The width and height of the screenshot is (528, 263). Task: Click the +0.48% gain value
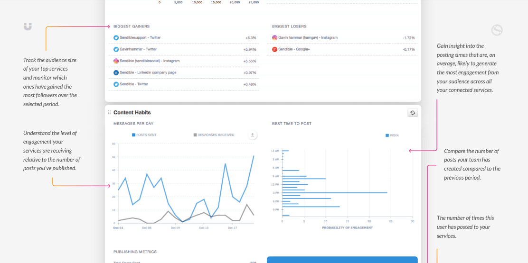point(250,85)
